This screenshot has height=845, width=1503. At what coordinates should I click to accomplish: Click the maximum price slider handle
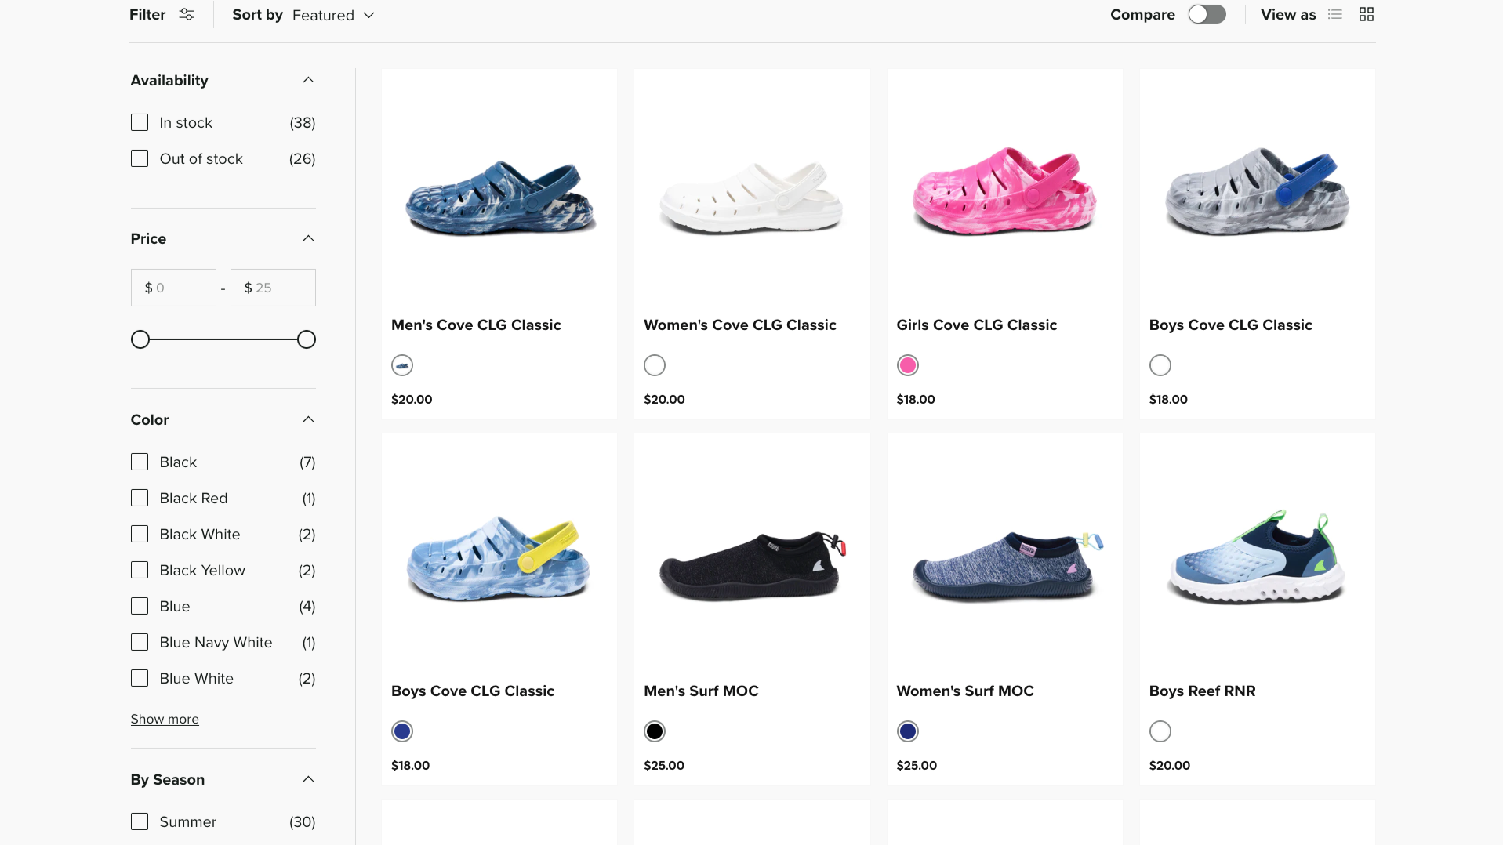307,339
